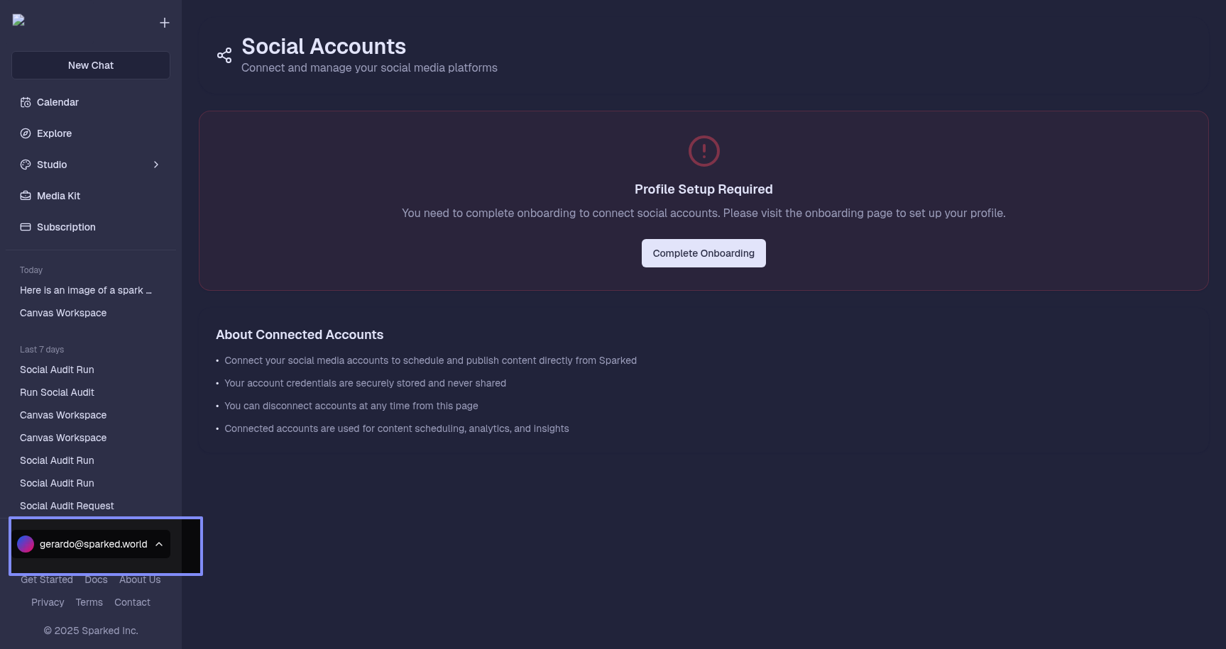The height and width of the screenshot is (649, 1226).
Task: Open the Explore section
Action: [x=54, y=133]
